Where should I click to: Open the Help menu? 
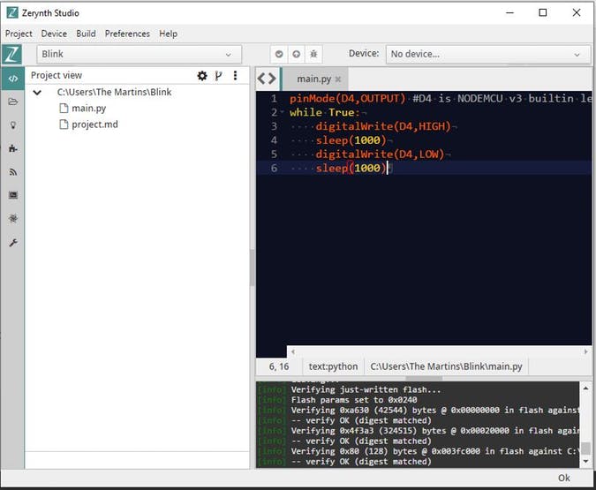[169, 34]
